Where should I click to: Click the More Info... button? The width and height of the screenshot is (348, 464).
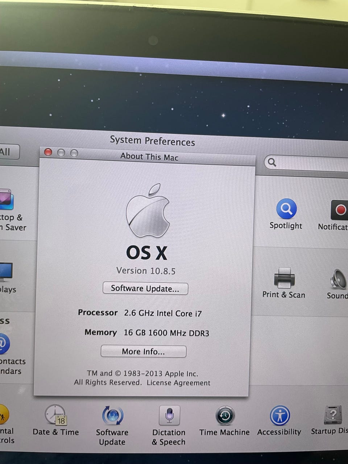coord(144,351)
